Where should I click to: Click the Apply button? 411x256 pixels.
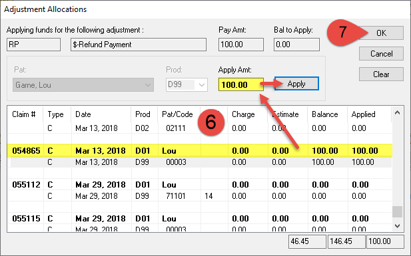point(296,84)
